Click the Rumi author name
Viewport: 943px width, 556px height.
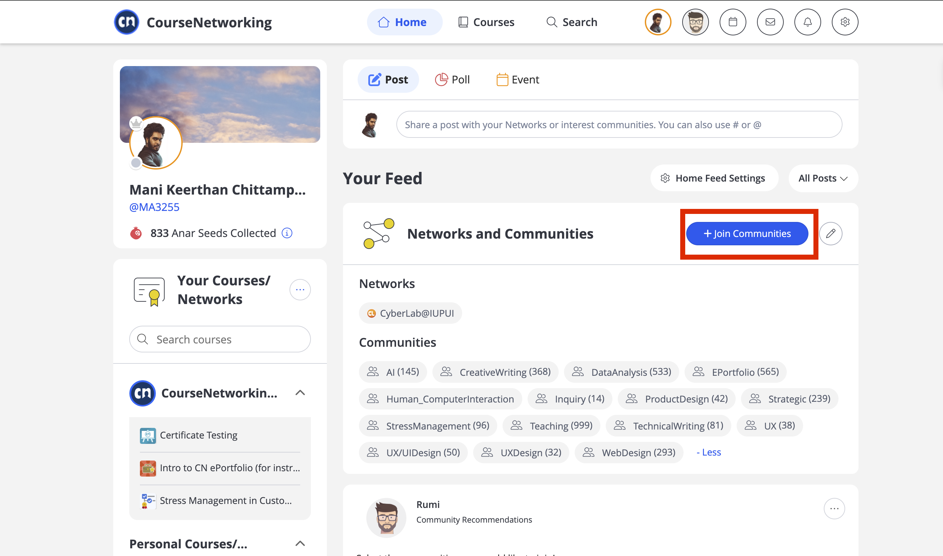click(428, 504)
